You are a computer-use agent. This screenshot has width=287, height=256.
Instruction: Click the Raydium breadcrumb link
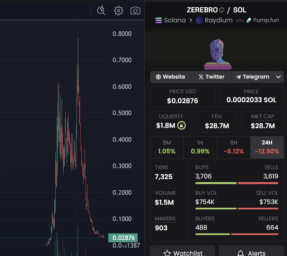(x=219, y=20)
